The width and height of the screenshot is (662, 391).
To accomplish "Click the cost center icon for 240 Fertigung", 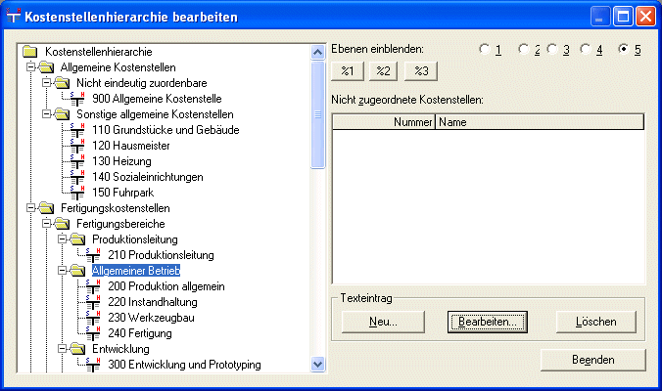I will [93, 333].
